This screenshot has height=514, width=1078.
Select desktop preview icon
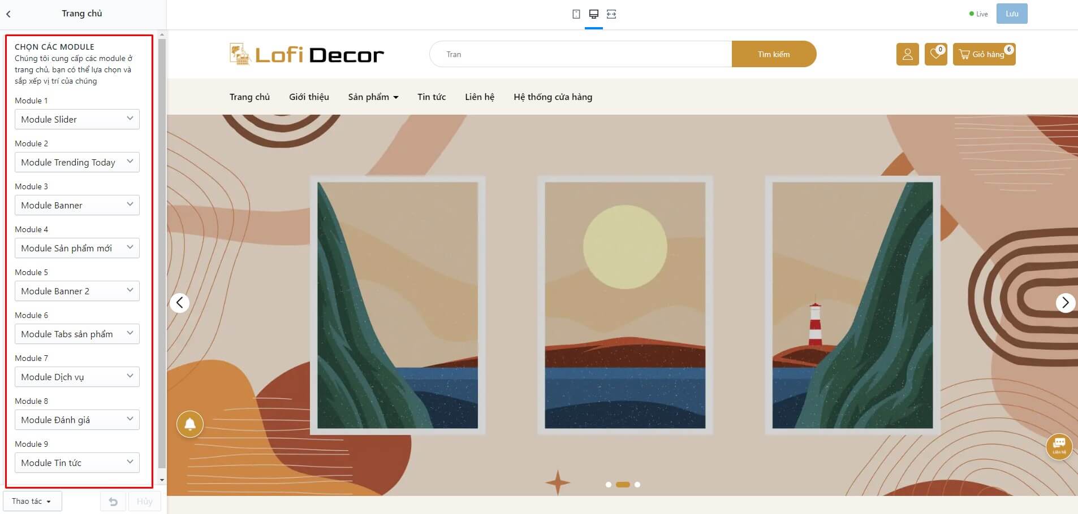[x=593, y=14]
